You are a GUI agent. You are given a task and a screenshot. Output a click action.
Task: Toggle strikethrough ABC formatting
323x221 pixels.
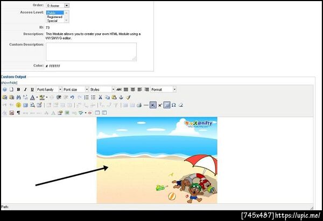point(119,90)
